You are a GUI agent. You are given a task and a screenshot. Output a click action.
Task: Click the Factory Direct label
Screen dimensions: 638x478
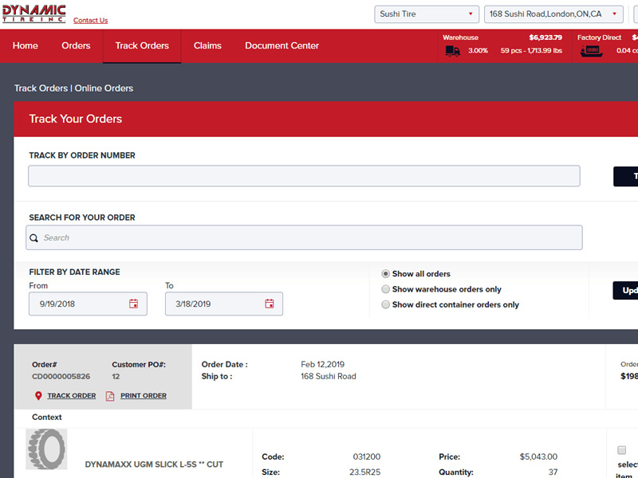(x=599, y=37)
